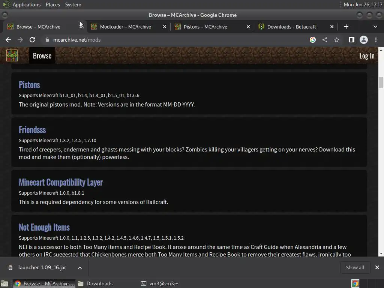
Task: Share this page via share icon
Action: click(325, 40)
